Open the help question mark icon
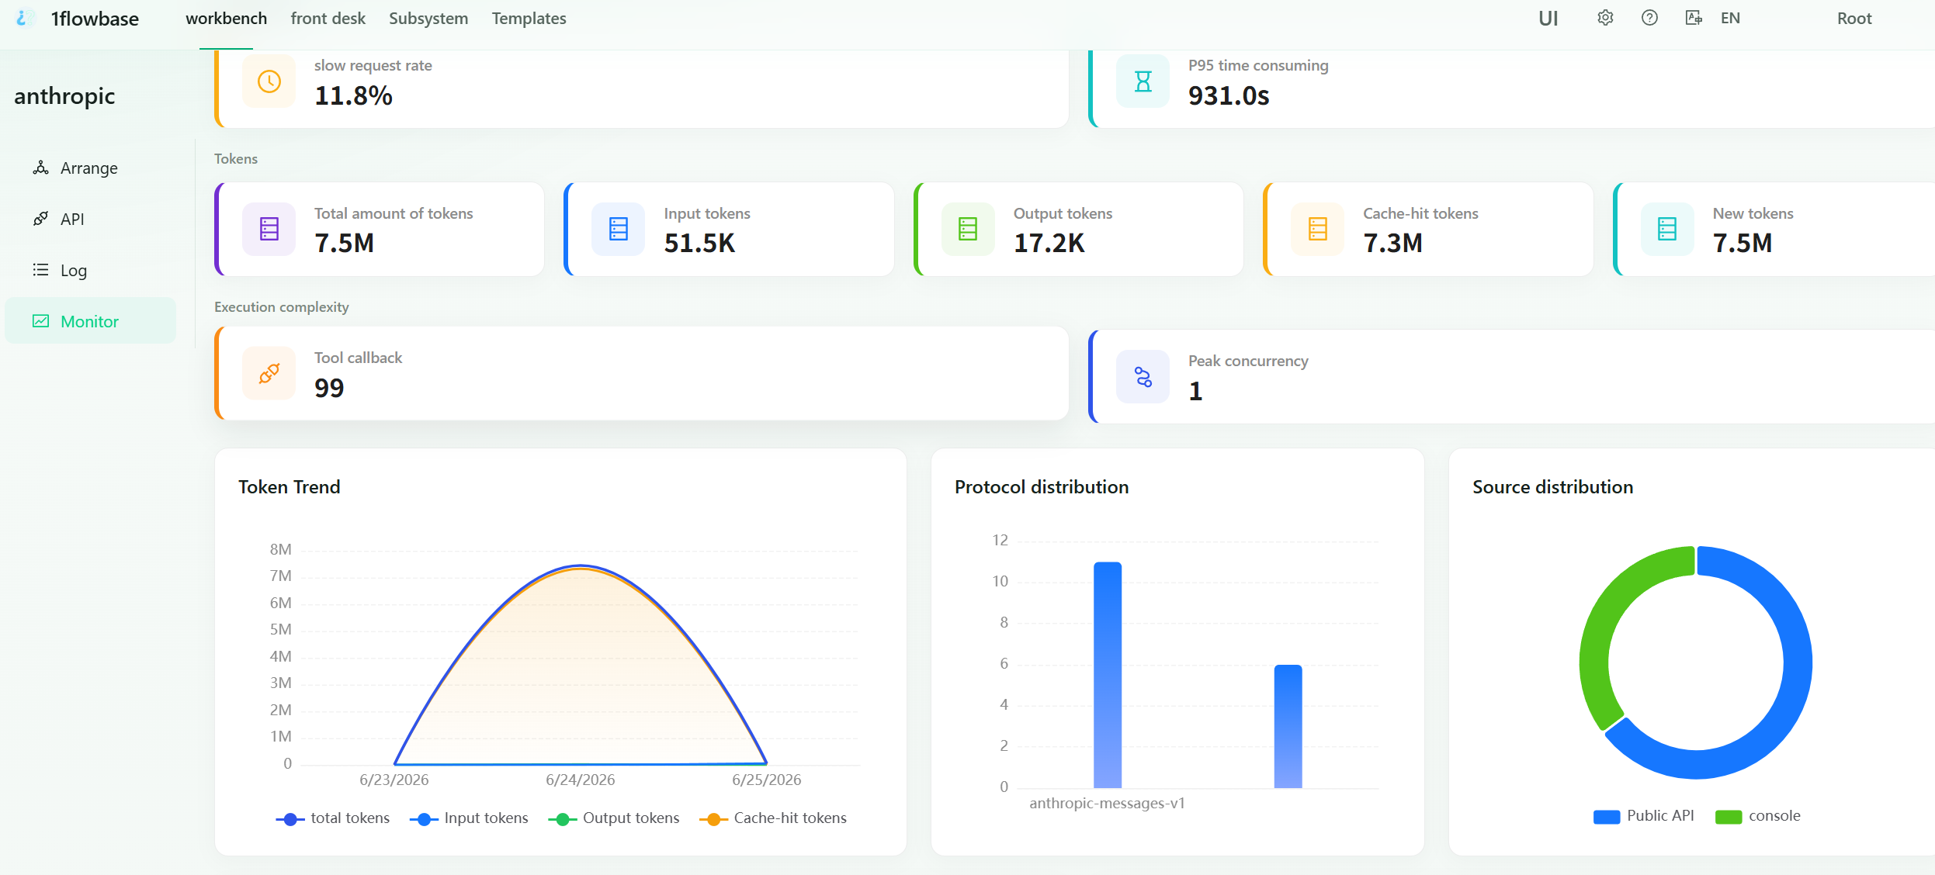Image resolution: width=1935 pixels, height=875 pixels. (x=1649, y=18)
